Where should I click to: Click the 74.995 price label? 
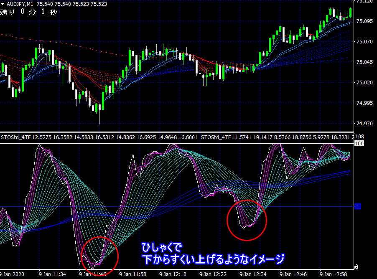(x=364, y=103)
